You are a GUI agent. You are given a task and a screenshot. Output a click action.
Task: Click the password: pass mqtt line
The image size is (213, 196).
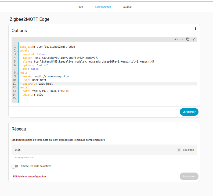pyautogui.click(x=38, y=84)
